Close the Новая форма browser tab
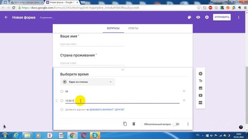This screenshot has width=248, height=139. point(77,2)
